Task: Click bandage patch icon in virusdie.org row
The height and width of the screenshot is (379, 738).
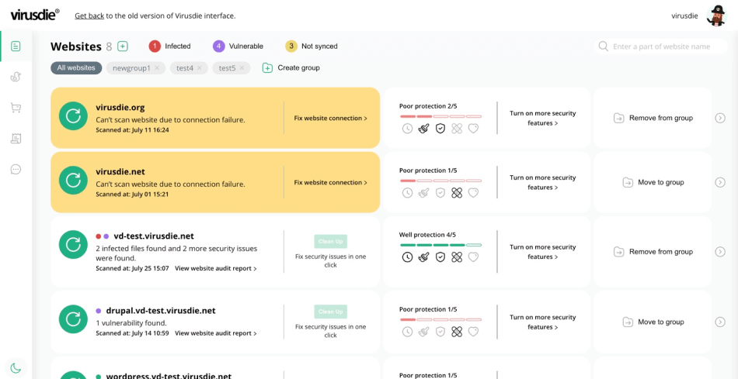Action: tap(457, 129)
